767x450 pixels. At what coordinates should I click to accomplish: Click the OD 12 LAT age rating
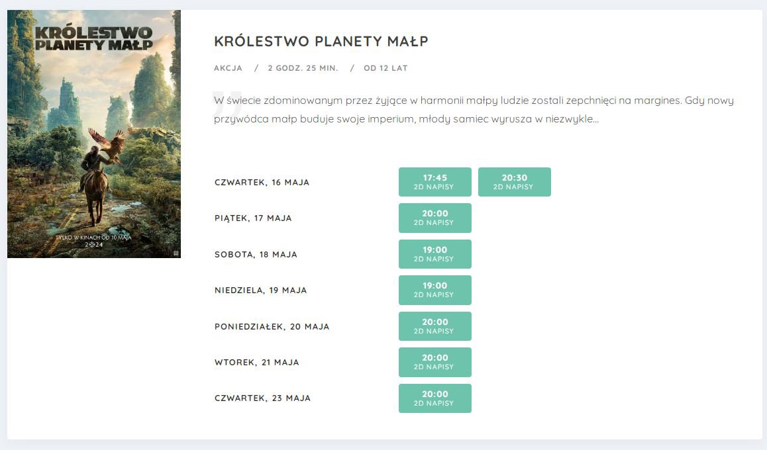[x=385, y=68]
